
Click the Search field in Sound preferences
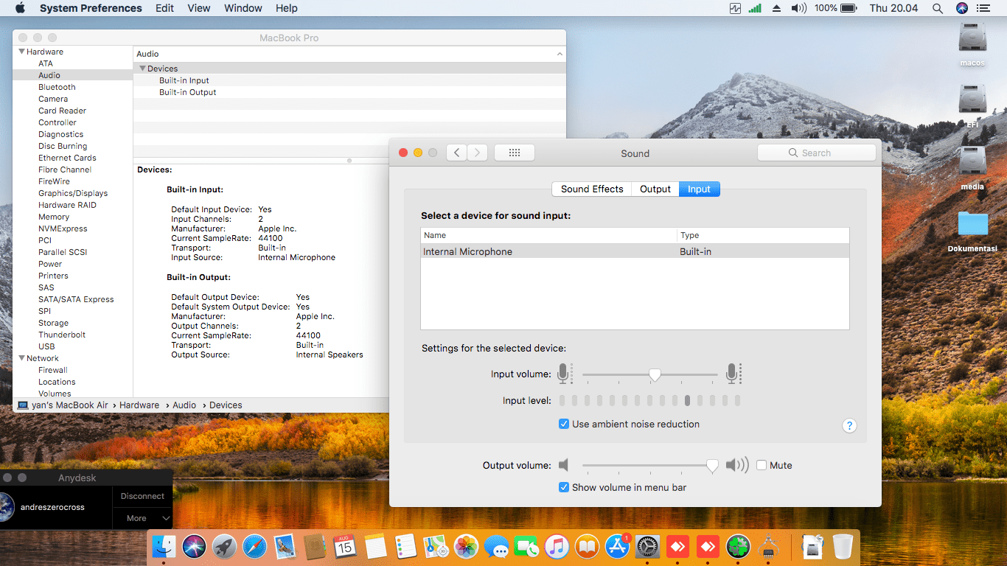816,153
